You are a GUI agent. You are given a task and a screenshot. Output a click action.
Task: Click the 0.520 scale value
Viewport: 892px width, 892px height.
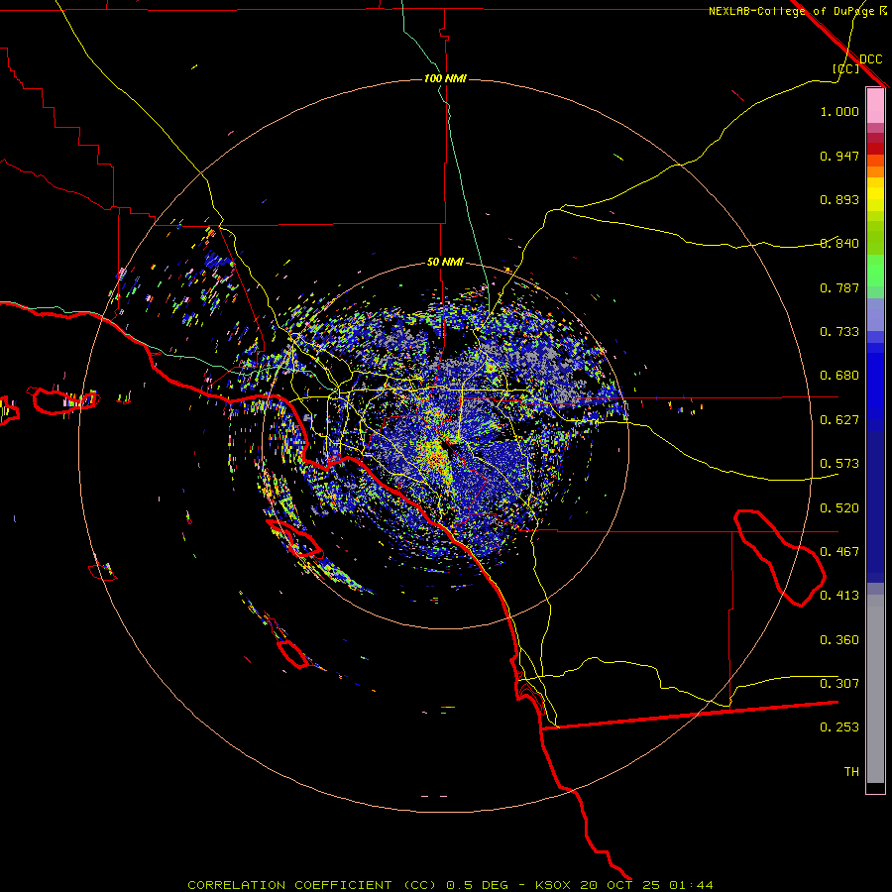pyautogui.click(x=839, y=508)
